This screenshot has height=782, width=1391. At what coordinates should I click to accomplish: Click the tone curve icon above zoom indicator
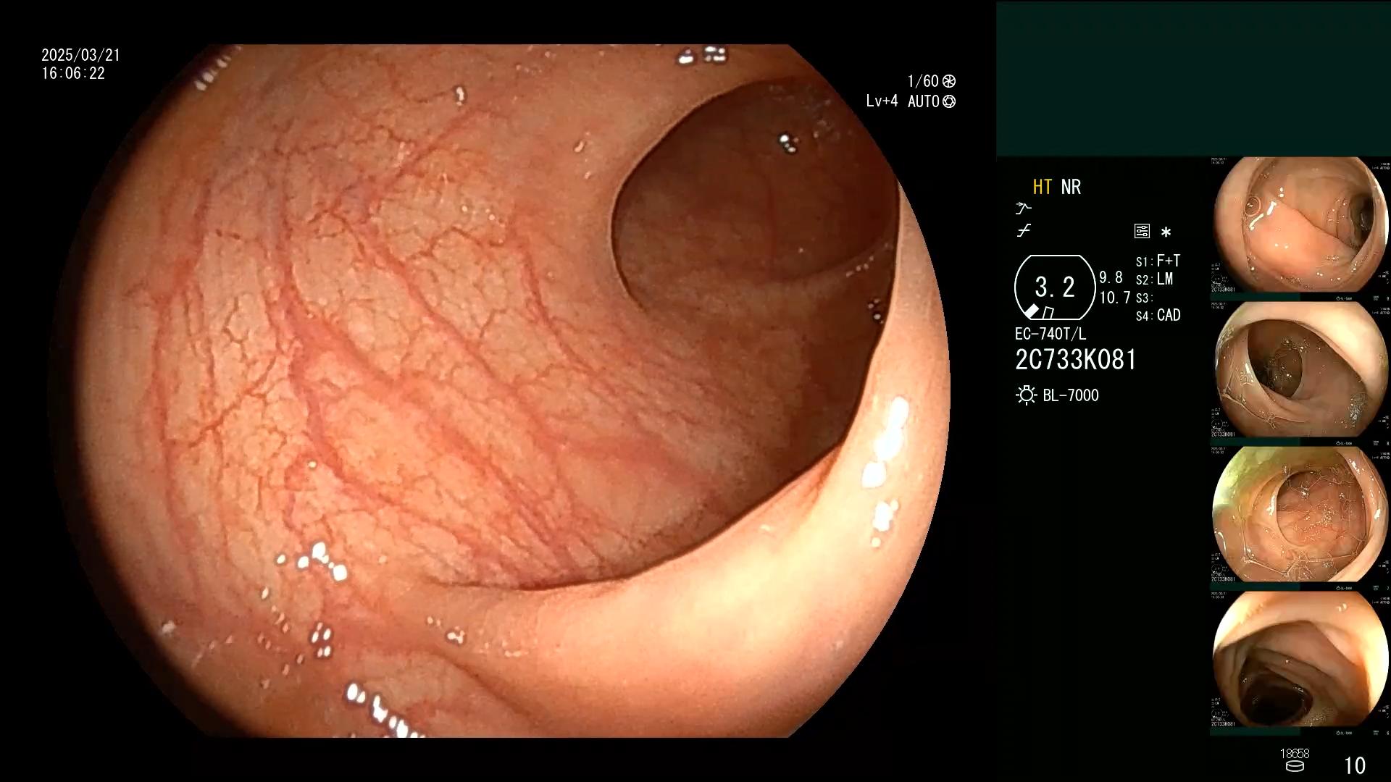1024,231
